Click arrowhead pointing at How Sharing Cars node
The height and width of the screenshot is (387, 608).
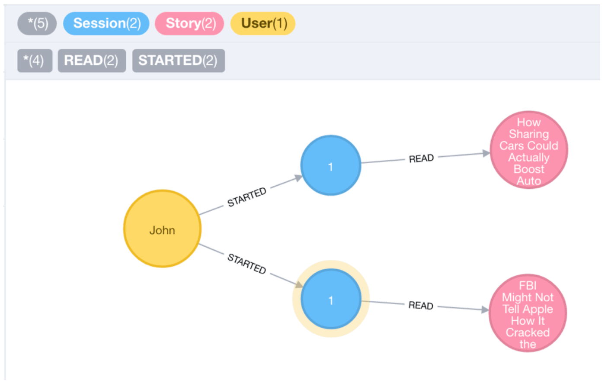[x=486, y=153]
